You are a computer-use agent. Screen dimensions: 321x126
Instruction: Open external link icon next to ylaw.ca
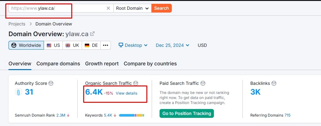click(92, 34)
